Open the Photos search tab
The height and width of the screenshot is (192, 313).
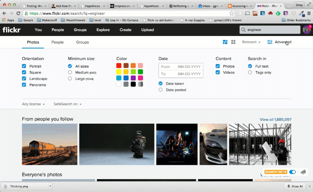tap(33, 42)
